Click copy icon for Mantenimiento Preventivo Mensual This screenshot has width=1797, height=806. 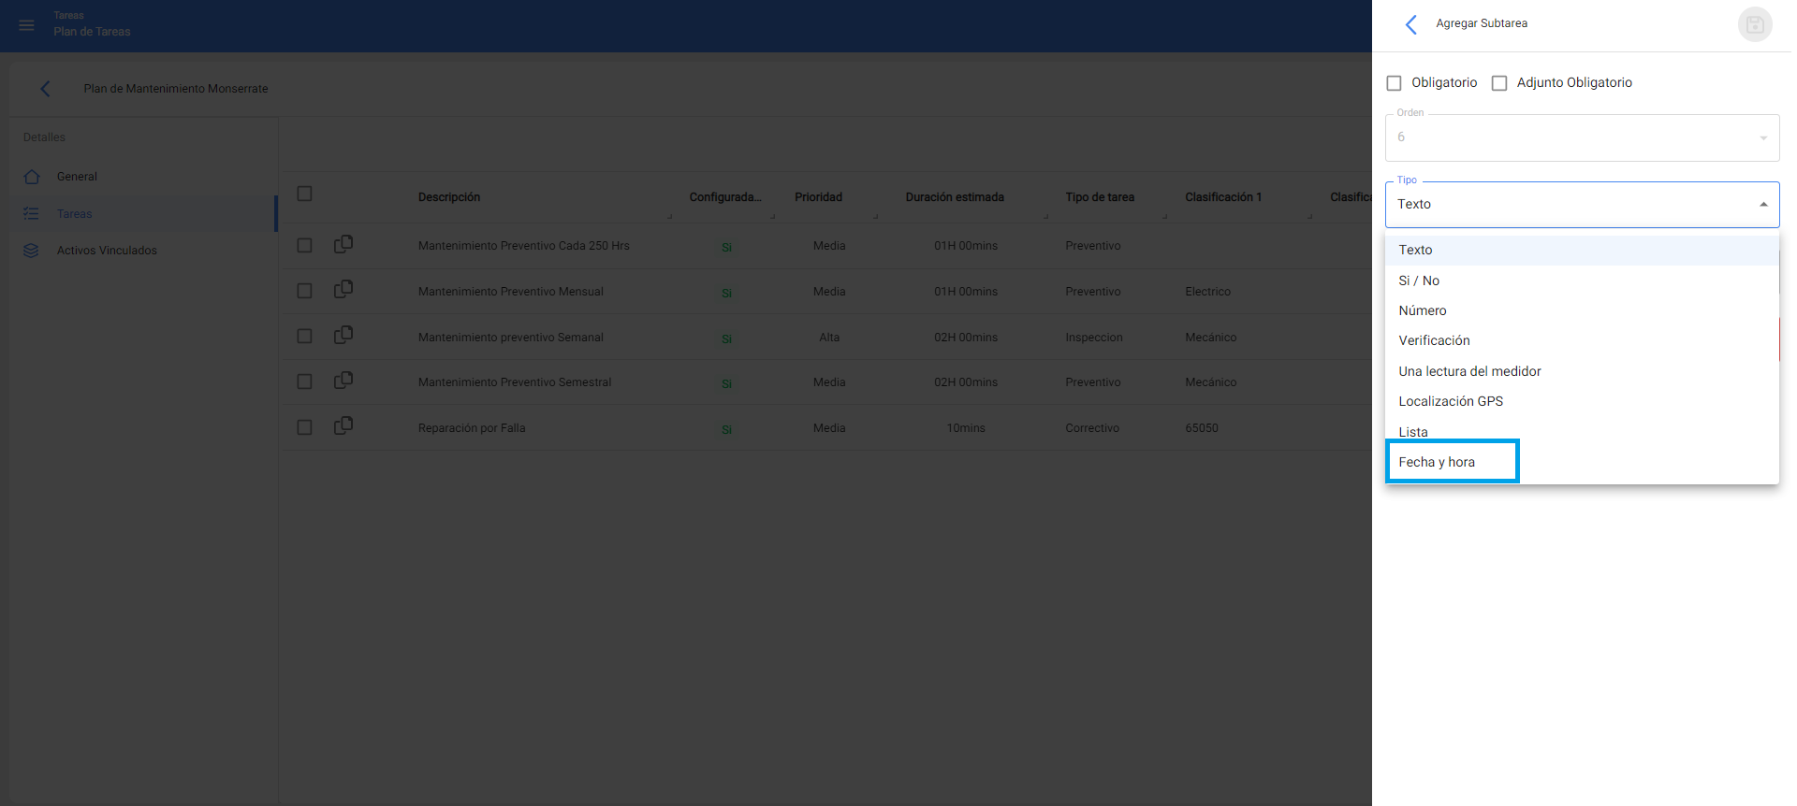pos(343,290)
